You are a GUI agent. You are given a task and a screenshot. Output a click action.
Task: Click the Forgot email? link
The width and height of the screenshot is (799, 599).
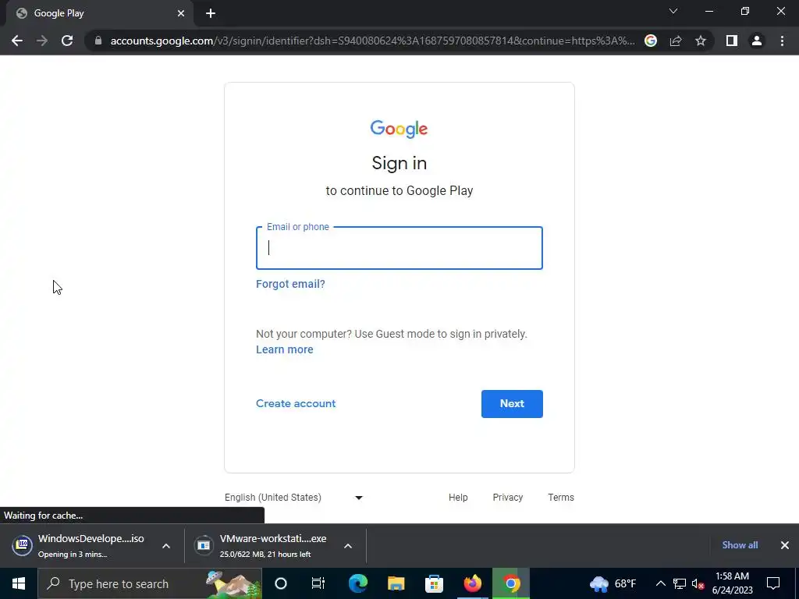pos(290,284)
